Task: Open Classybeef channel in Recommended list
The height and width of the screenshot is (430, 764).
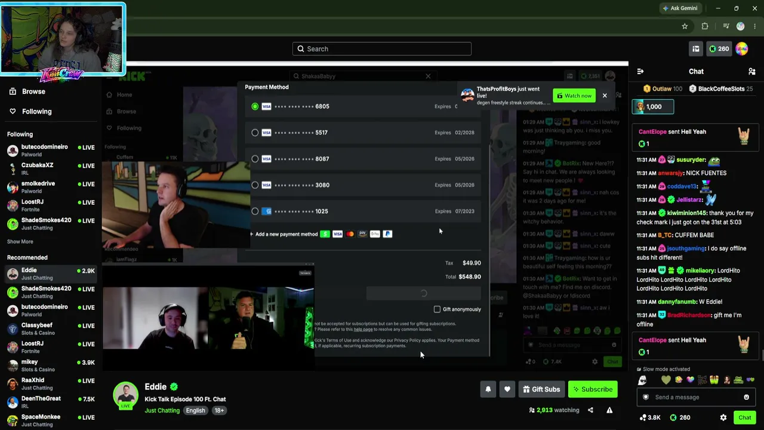Action: 50,329
